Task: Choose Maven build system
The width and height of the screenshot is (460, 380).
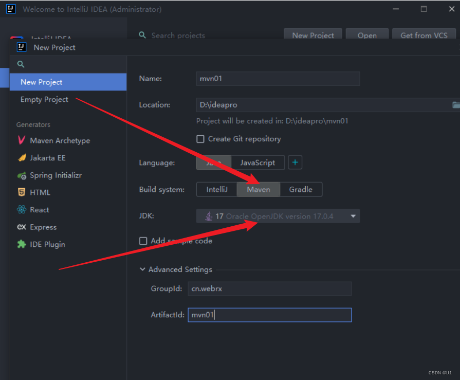Action: (259, 189)
